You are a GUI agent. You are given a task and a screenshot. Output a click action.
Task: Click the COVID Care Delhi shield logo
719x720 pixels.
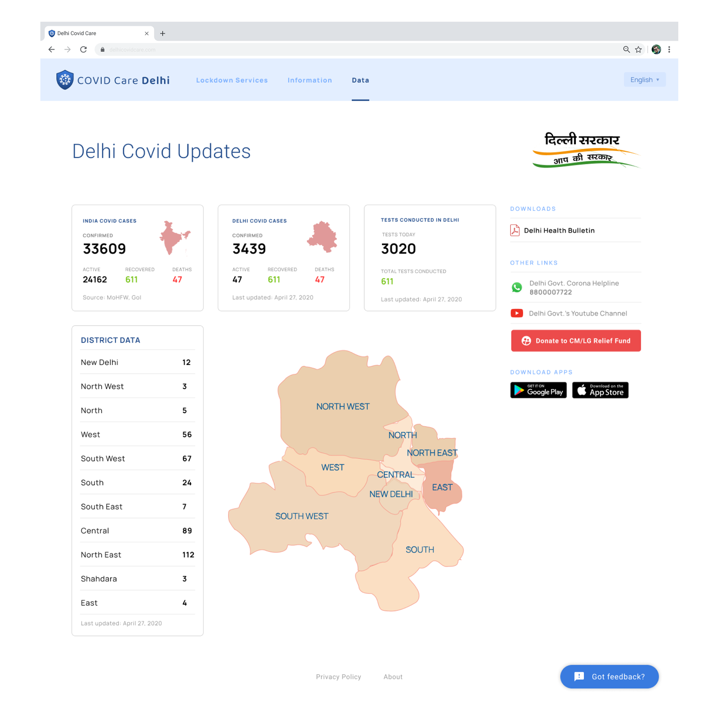(65, 80)
